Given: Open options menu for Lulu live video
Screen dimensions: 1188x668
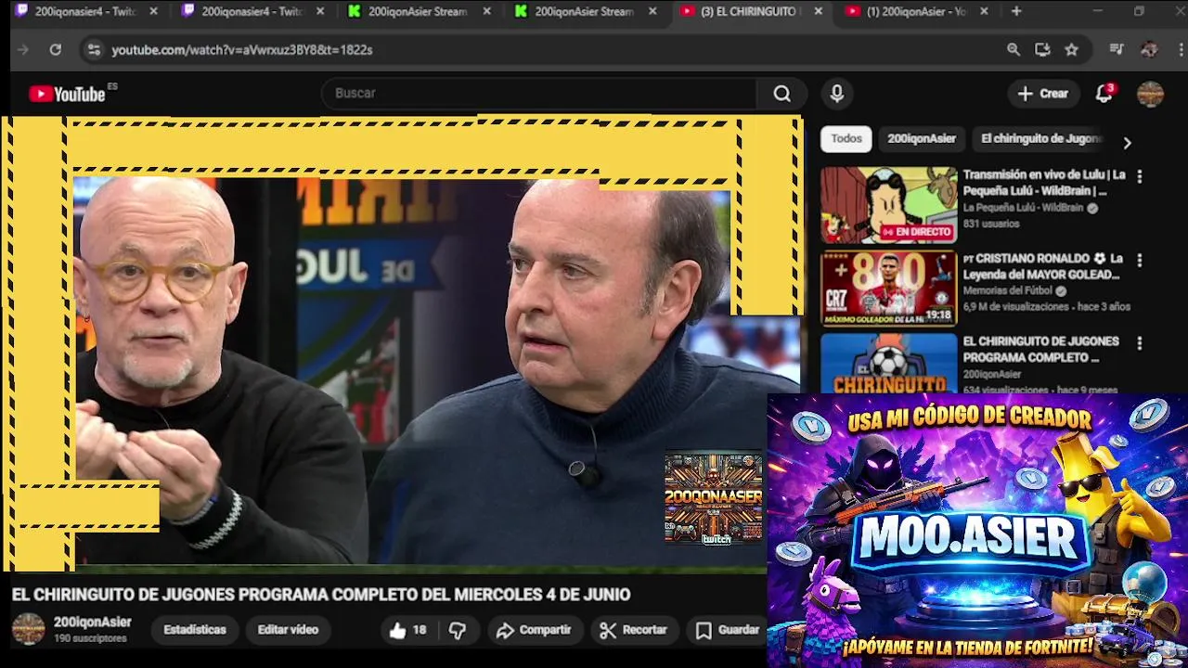Looking at the screenshot, I should 1140,176.
